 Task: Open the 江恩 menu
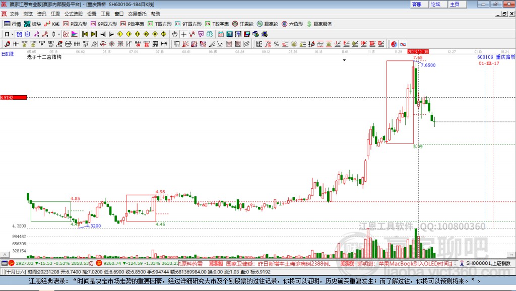click(55, 14)
